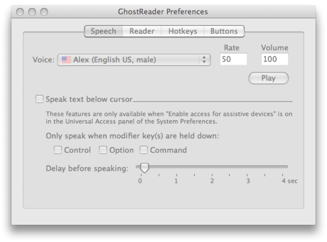Toggle the Option modifier checkbox
This screenshot has width=327, height=242.
tap(103, 150)
